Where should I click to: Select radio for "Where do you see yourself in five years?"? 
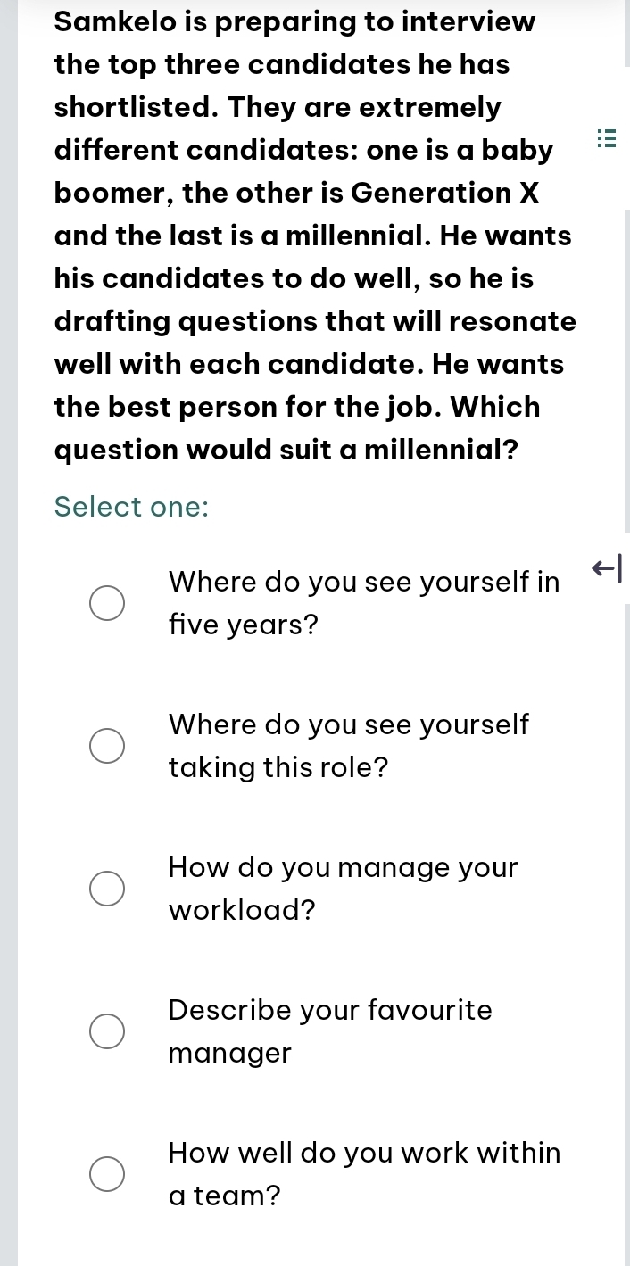tap(106, 604)
